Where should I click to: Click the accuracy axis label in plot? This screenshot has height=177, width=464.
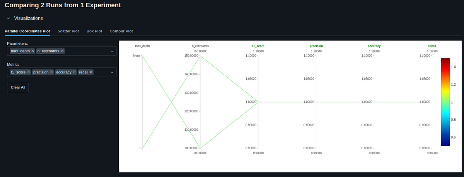374,46
